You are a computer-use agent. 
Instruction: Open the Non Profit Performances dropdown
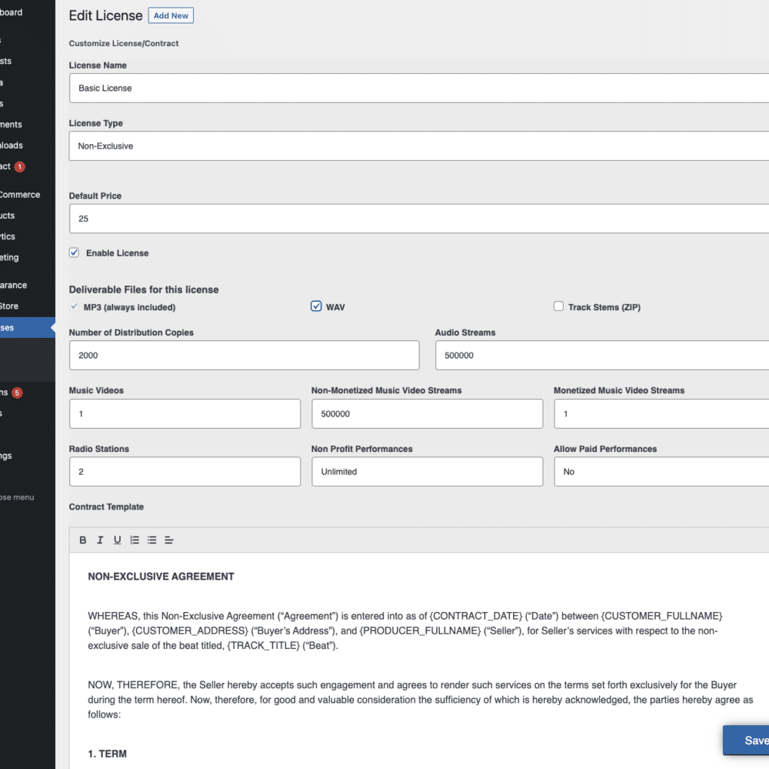click(x=427, y=471)
